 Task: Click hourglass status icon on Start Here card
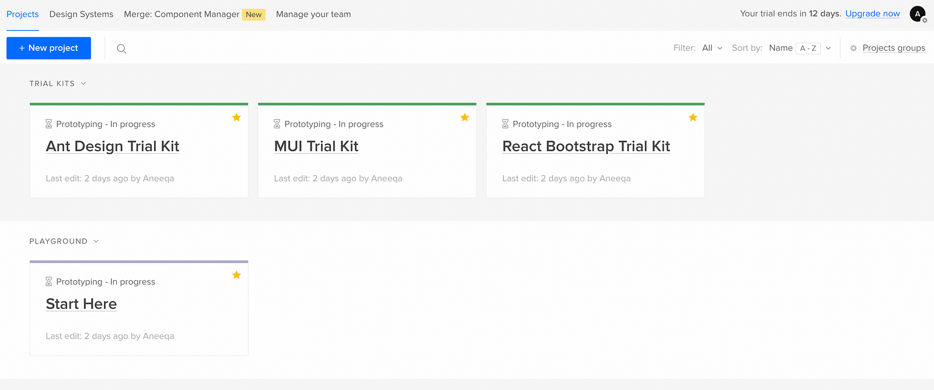(x=49, y=281)
